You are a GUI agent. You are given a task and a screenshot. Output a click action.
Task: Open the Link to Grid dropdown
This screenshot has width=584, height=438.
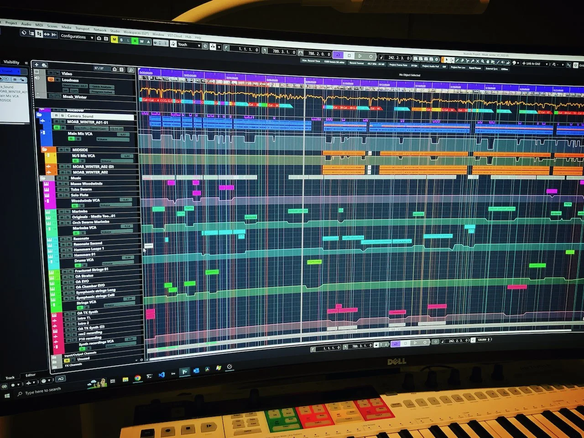(547, 63)
